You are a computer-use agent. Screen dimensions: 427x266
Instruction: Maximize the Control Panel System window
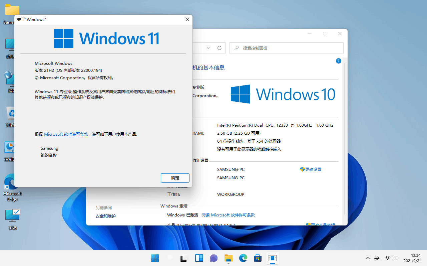click(325, 34)
